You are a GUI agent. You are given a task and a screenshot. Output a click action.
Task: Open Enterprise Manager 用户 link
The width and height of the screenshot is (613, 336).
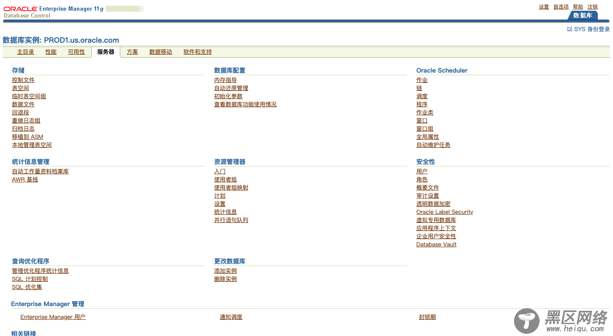53,317
